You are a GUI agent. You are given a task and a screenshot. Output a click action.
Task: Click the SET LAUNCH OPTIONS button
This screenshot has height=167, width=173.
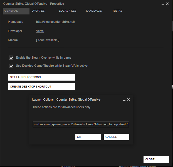click(42, 77)
